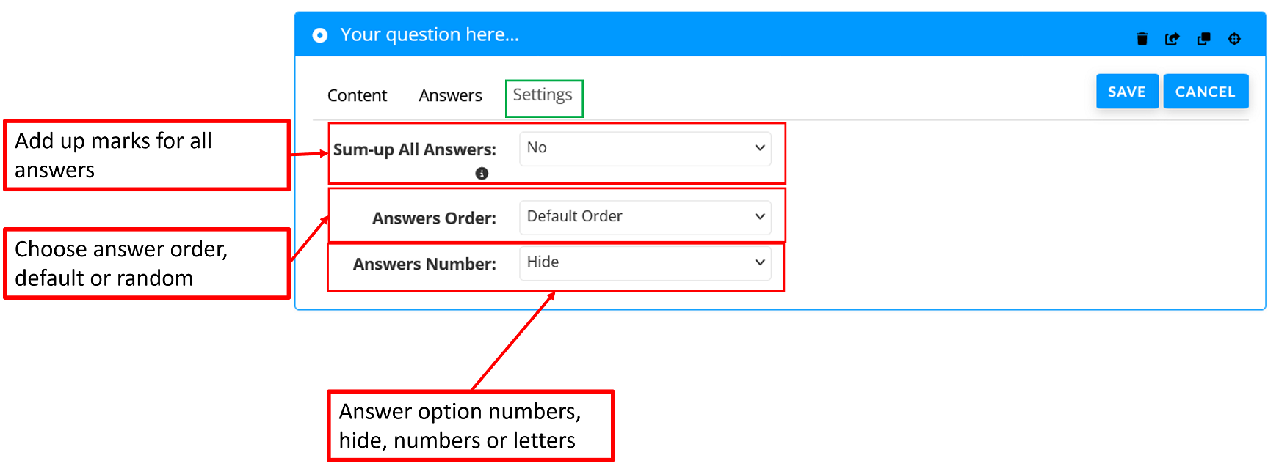Select Default Order in Answers Order

pyautogui.click(x=645, y=216)
